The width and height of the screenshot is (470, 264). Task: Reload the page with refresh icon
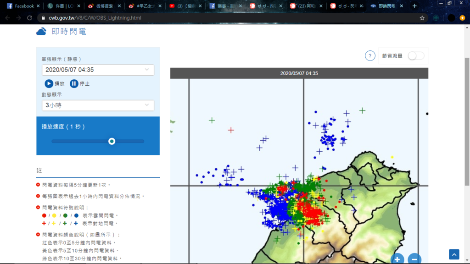pyautogui.click(x=29, y=18)
